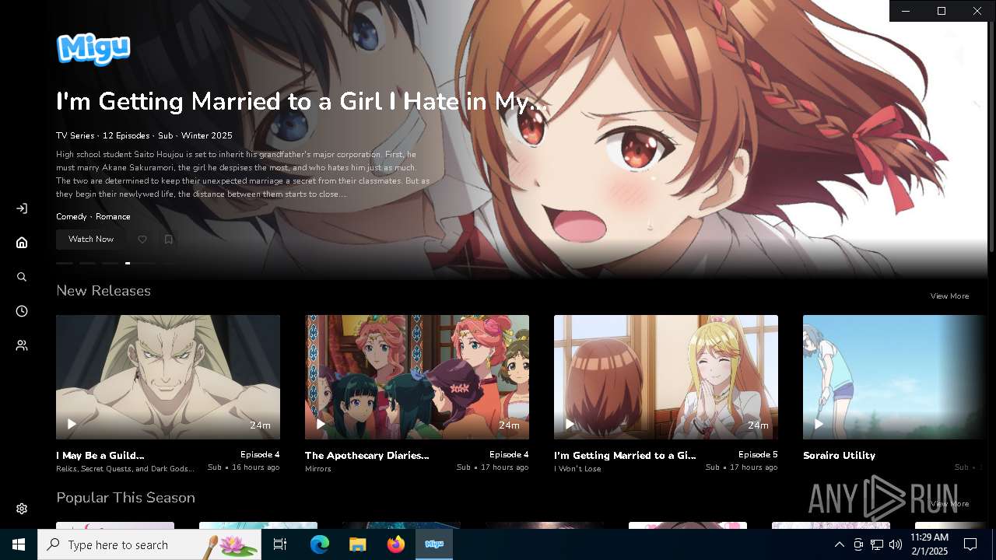
Task: Click 'Episode 5' on I'm Getting Married card
Action: pos(758,454)
